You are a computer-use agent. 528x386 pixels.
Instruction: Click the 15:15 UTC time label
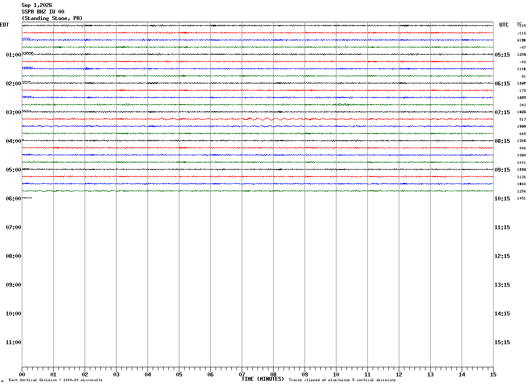[502, 342]
